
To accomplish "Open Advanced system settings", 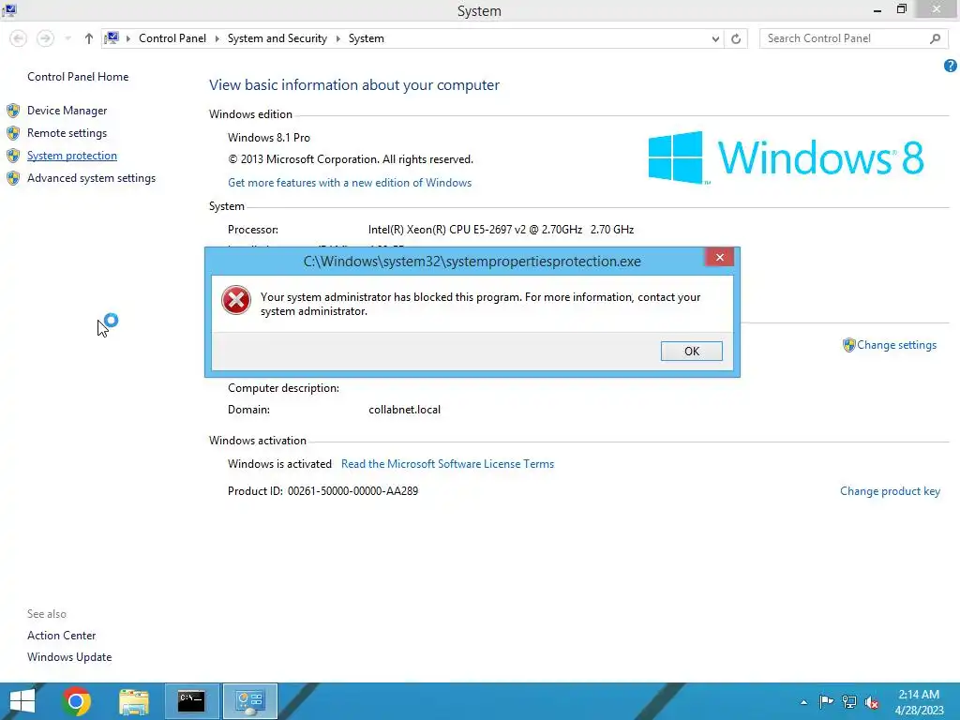I will [x=91, y=178].
